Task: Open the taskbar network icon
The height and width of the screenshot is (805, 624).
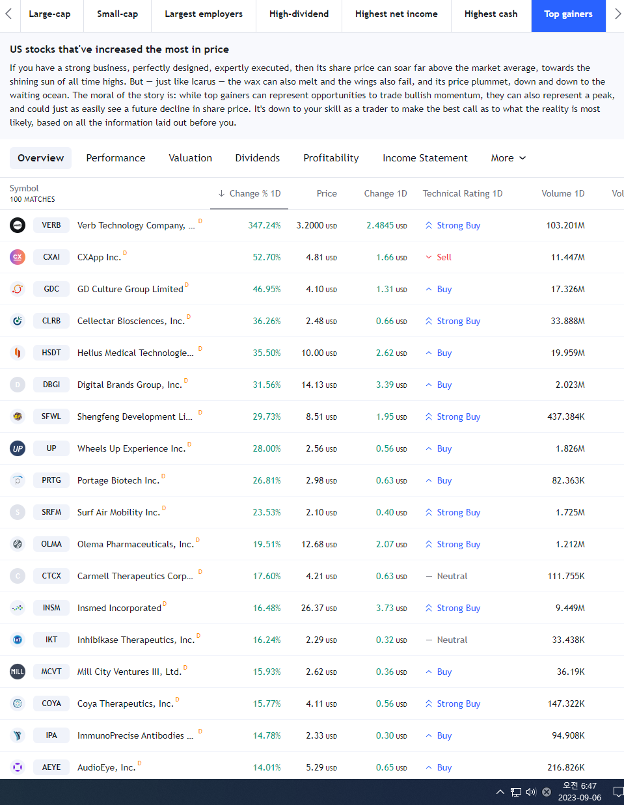Action: (516, 792)
